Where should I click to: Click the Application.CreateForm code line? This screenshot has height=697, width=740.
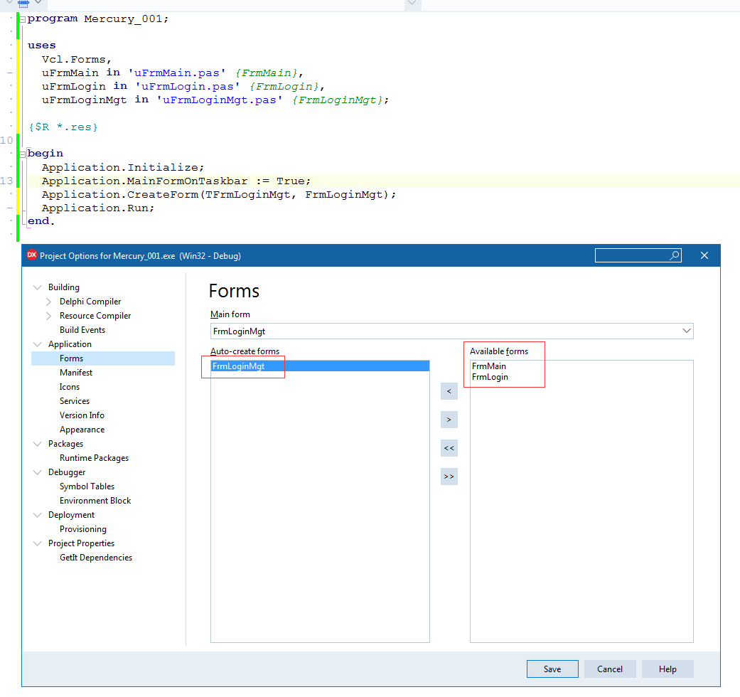pos(218,195)
